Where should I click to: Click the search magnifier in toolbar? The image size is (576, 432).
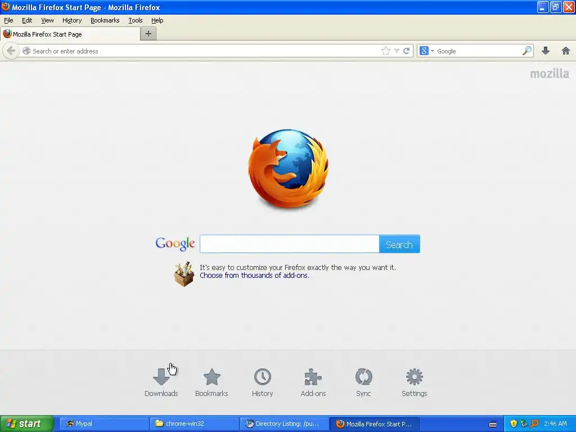tap(526, 51)
